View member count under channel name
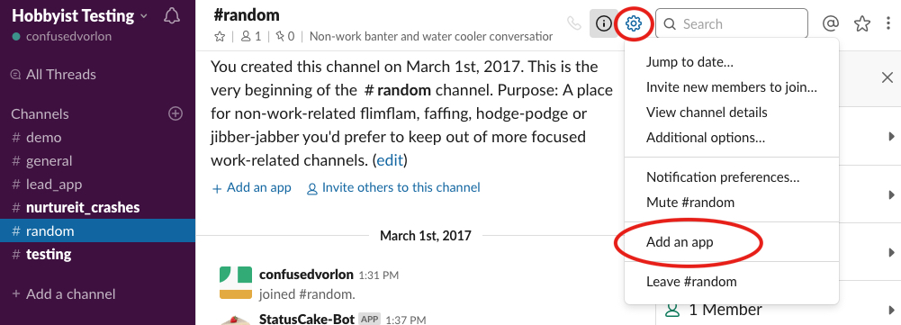901x325 pixels. (x=251, y=37)
